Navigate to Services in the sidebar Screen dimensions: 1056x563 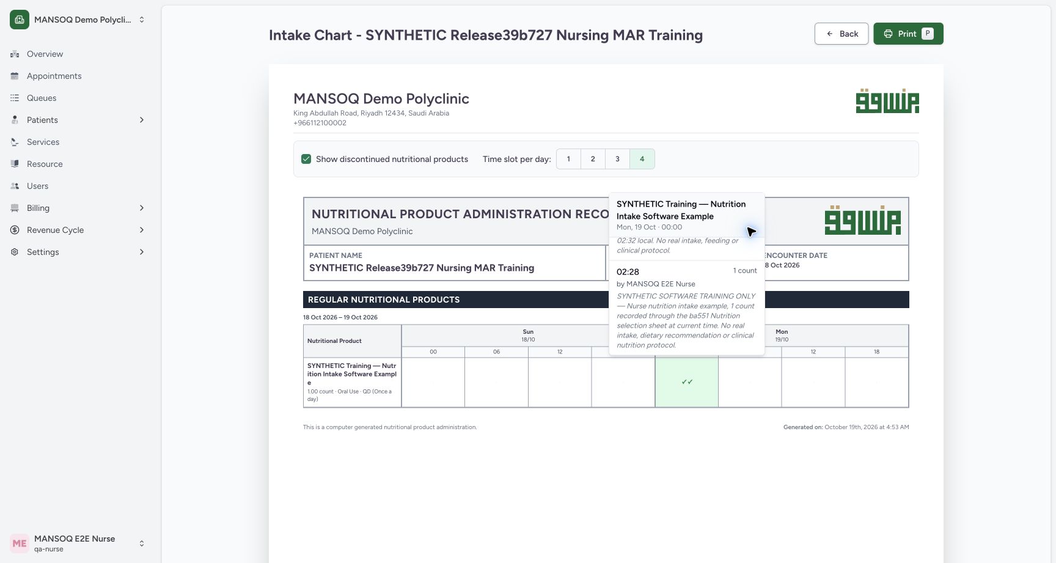[78, 142]
